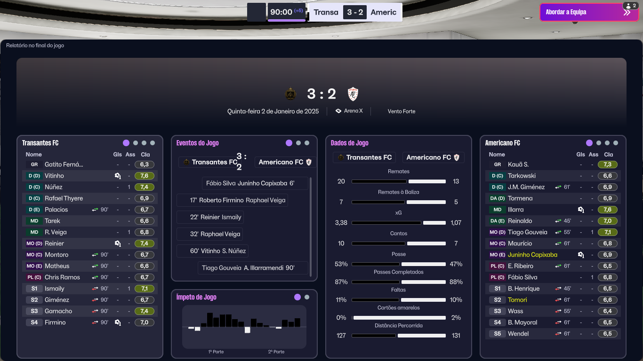Viewport: 643px width, 361px height.
Task: Click the substitution icon on B. Henrique's row
Action: 558,289
